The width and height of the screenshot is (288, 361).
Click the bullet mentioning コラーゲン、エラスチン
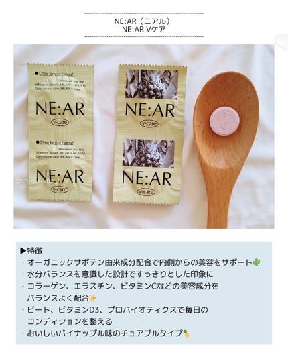120,292
